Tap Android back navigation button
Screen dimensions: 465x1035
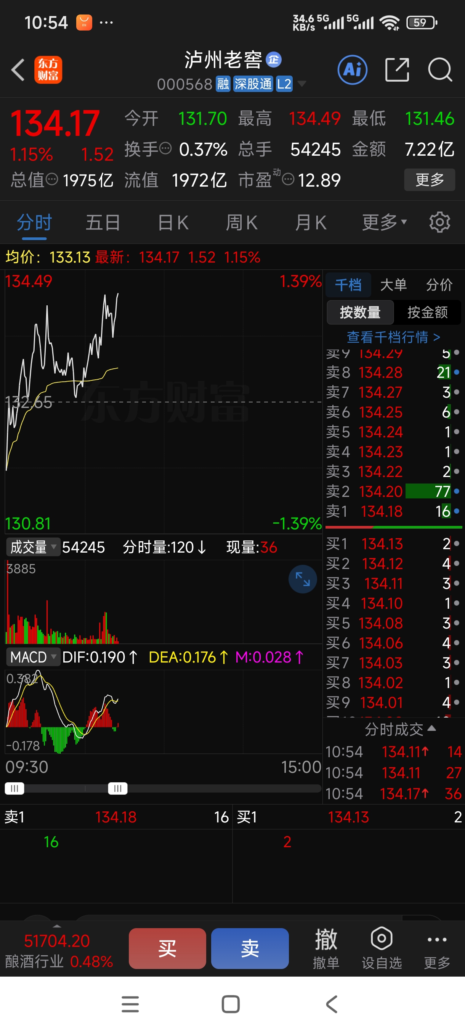[332, 1004]
